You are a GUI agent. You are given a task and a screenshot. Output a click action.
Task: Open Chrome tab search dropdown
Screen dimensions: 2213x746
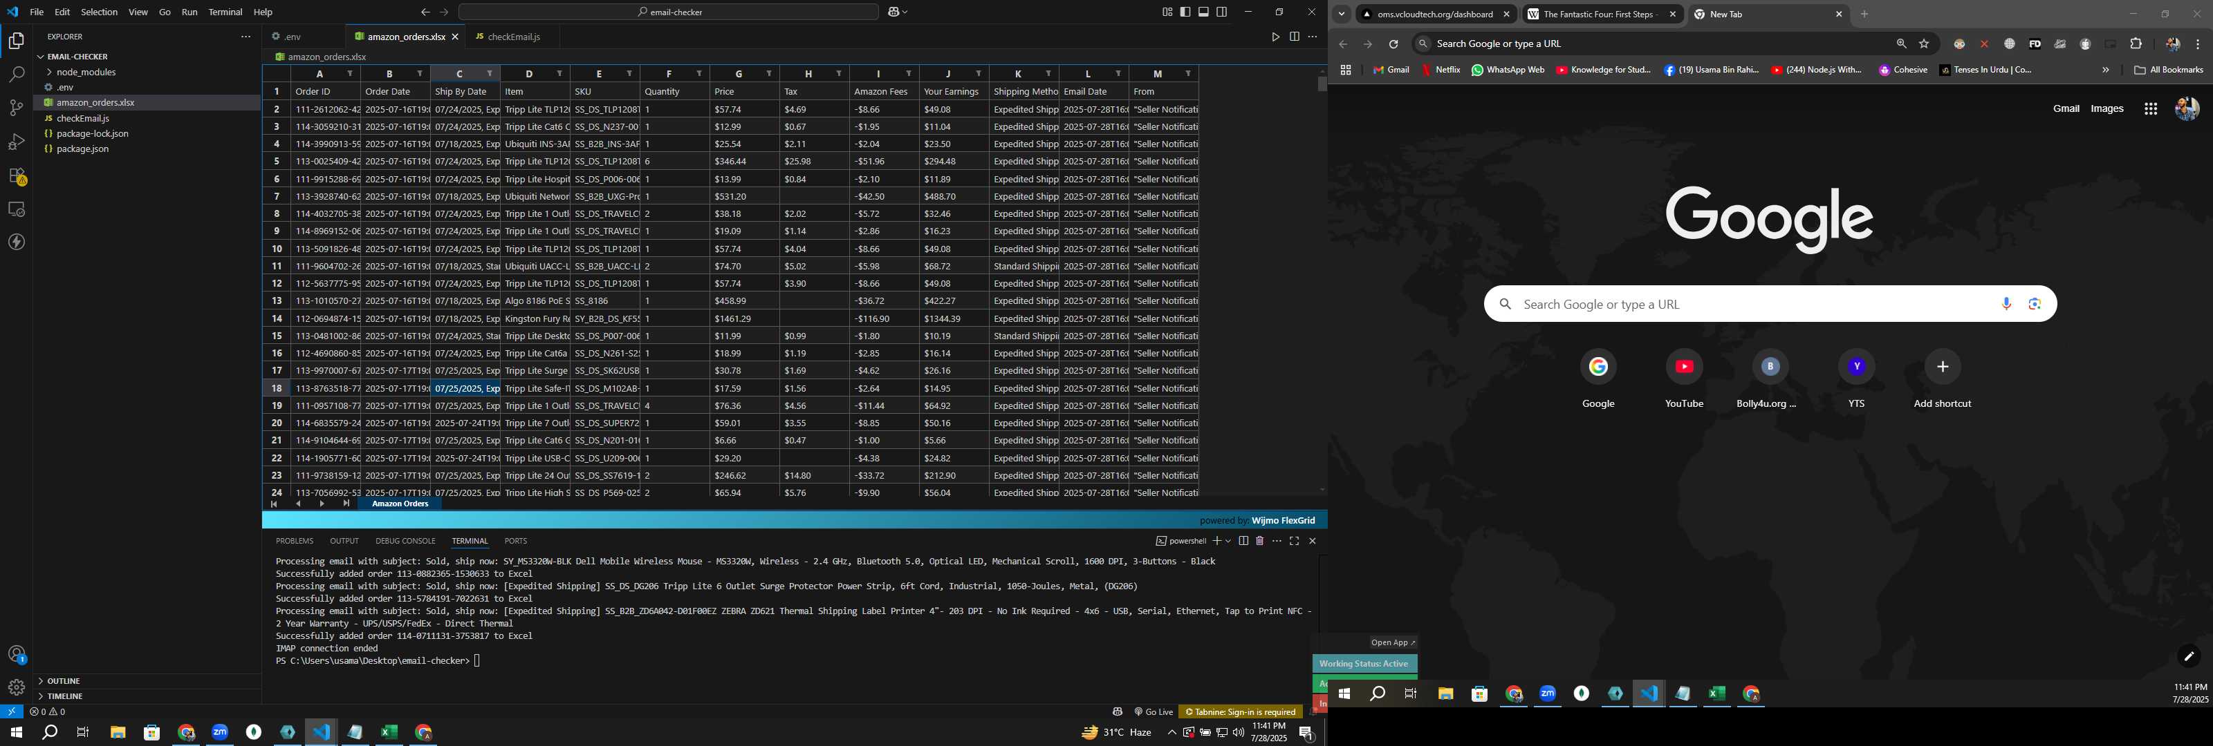click(1341, 15)
